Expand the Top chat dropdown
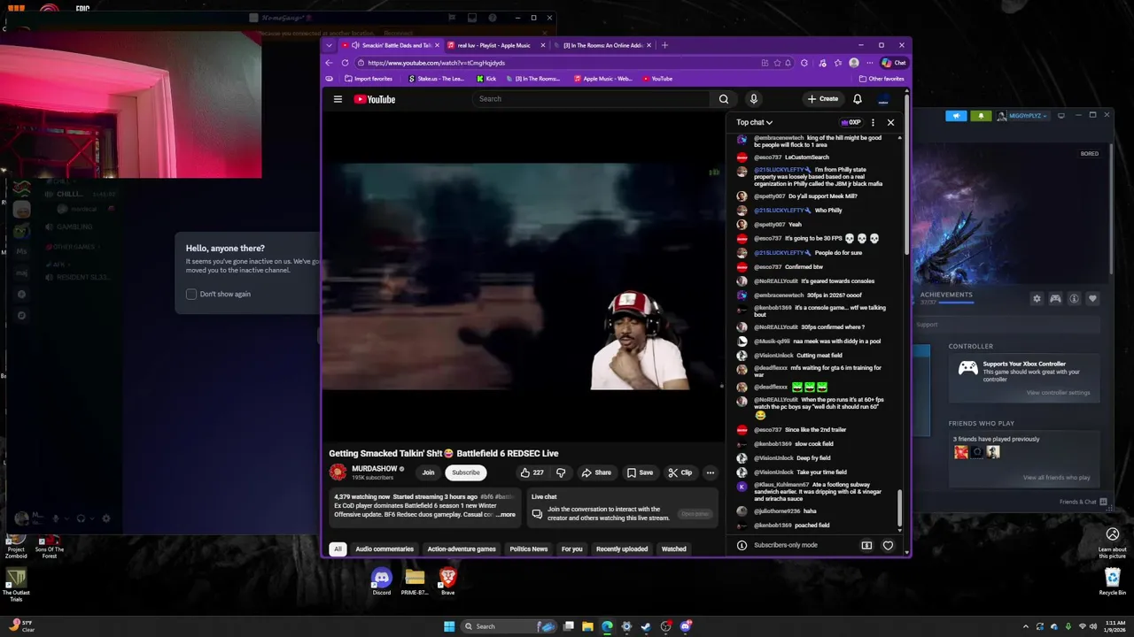This screenshot has width=1134, height=637. (754, 122)
